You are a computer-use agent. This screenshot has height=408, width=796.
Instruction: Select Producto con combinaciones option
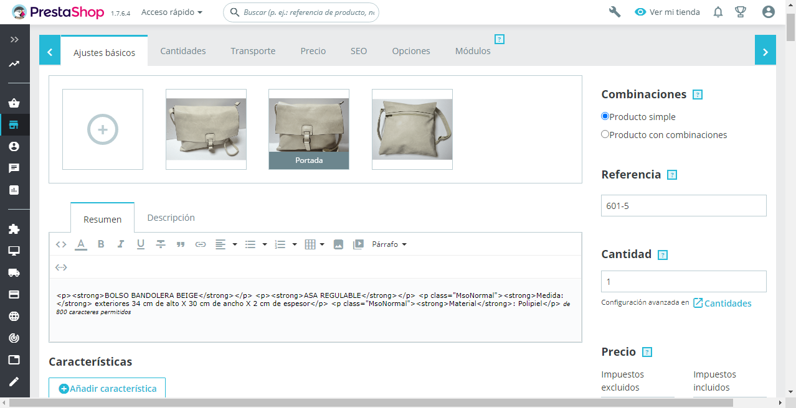605,134
